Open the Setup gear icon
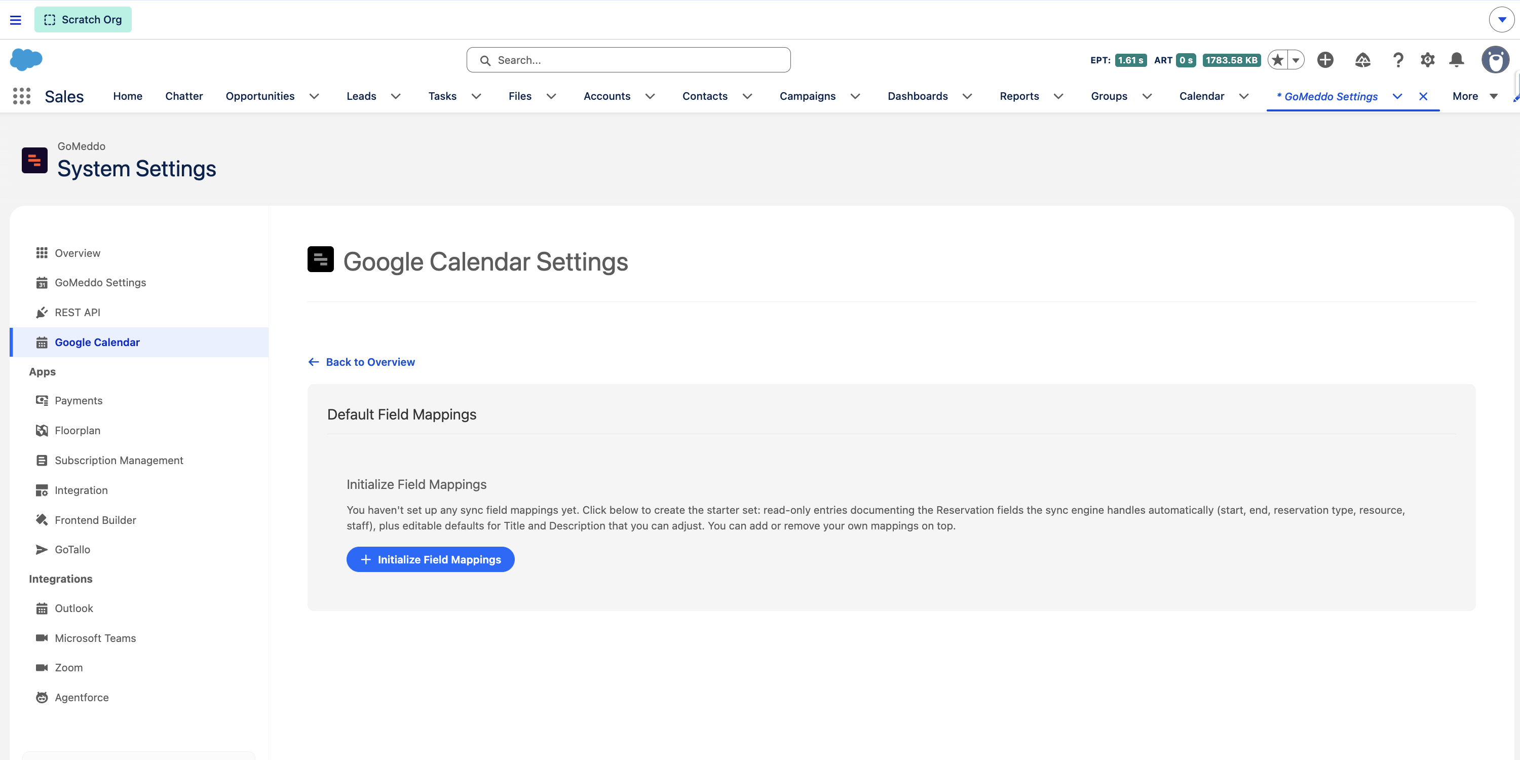Image resolution: width=1520 pixels, height=760 pixels. (x=1427, y=60)
